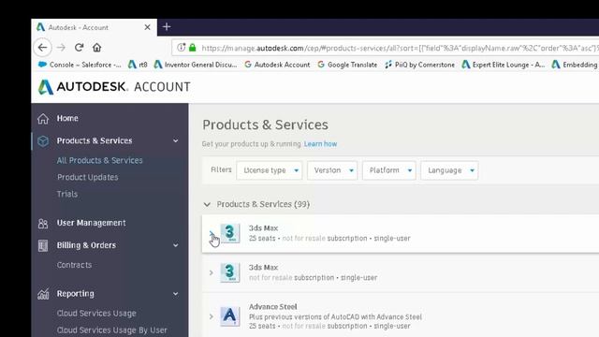Open the Platform filter dropdown

[x=389, y=170]
